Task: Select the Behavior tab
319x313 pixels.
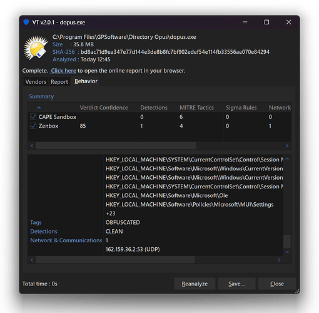Action: (86, 81)
